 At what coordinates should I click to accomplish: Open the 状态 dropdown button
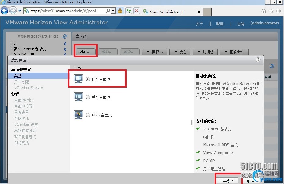pyautogui.click(x=180, y=52)
